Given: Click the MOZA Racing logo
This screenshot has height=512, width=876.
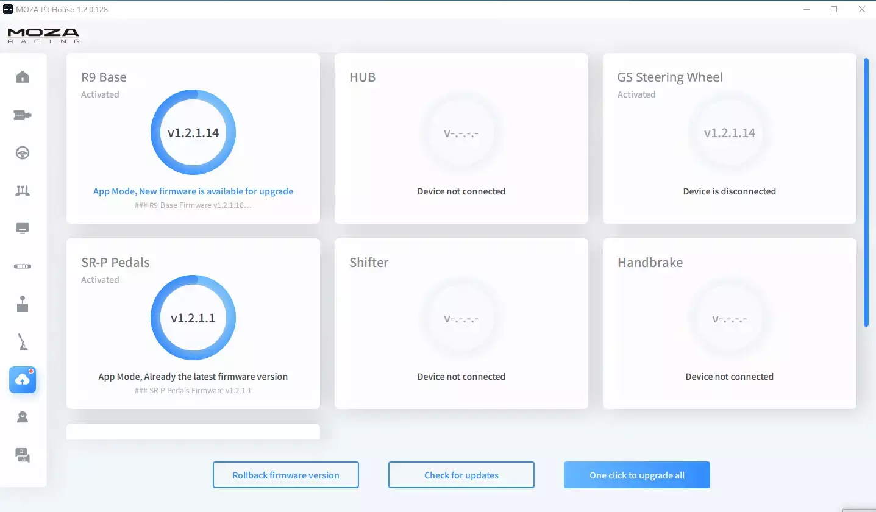Looking at the screenshot, I should (43, 35).
